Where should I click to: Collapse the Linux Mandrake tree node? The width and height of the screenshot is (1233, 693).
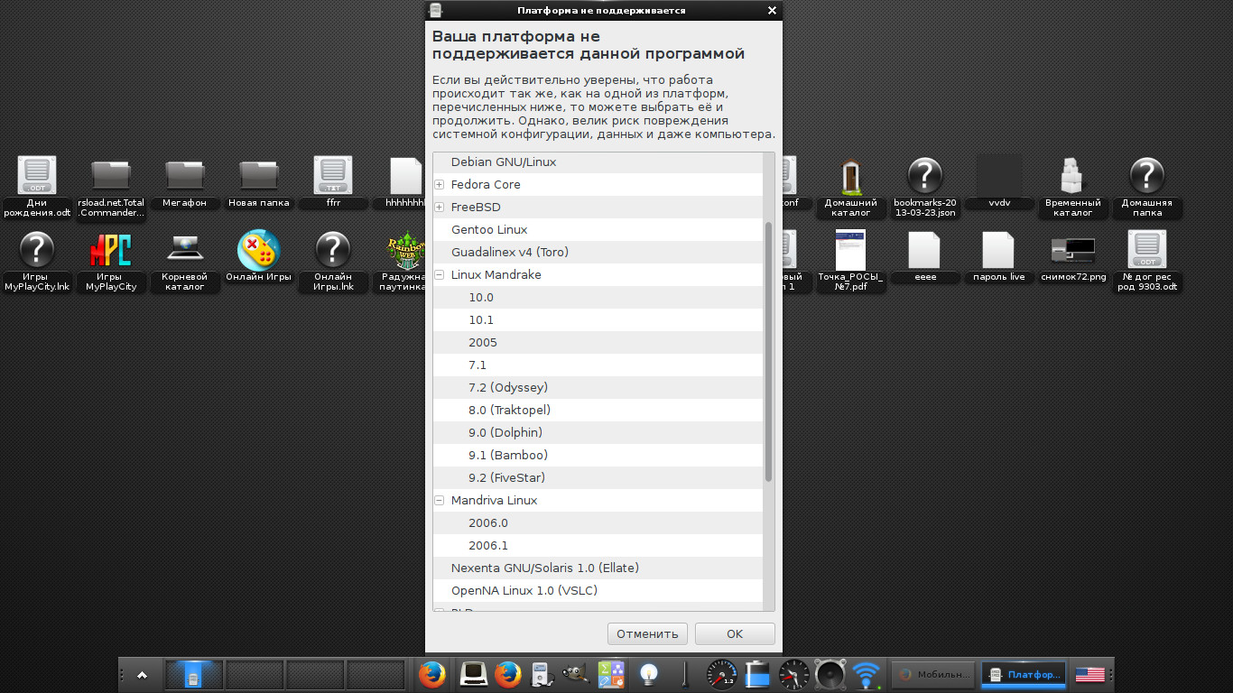[x=440, y=275]
